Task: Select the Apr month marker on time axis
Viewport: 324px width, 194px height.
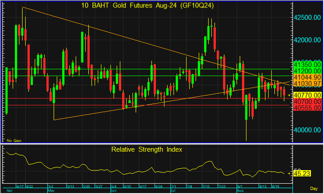Action: coord(7,191)
